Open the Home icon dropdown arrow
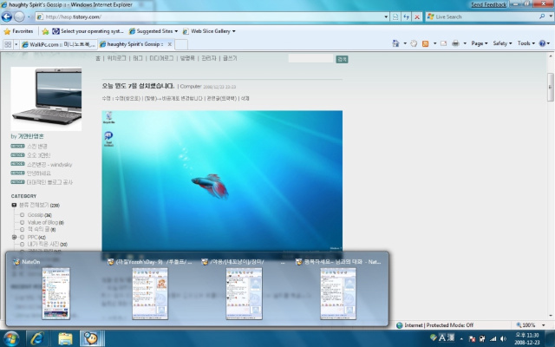The image size is (555, 347). click(405, 43)
